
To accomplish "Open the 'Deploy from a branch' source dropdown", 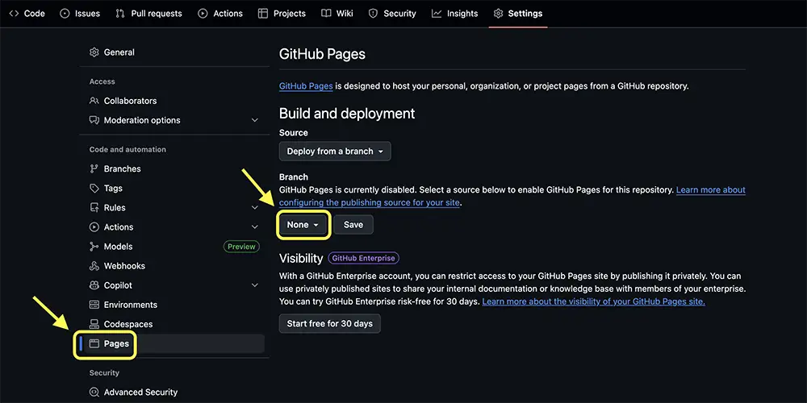I will click(335, 152).
